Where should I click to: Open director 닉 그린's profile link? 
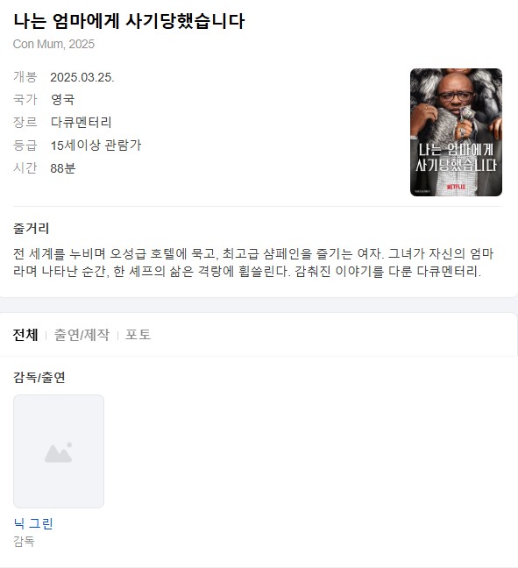pos(33,523)
